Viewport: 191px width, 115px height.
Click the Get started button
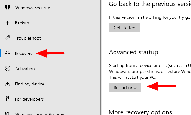124,27
